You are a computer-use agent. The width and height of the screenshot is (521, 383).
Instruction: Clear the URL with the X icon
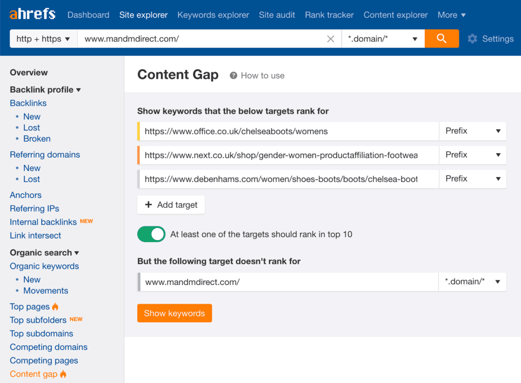pos(330,39)
